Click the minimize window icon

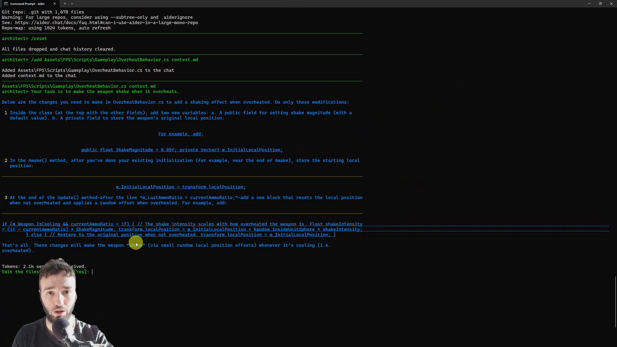[x=589, y=4]
